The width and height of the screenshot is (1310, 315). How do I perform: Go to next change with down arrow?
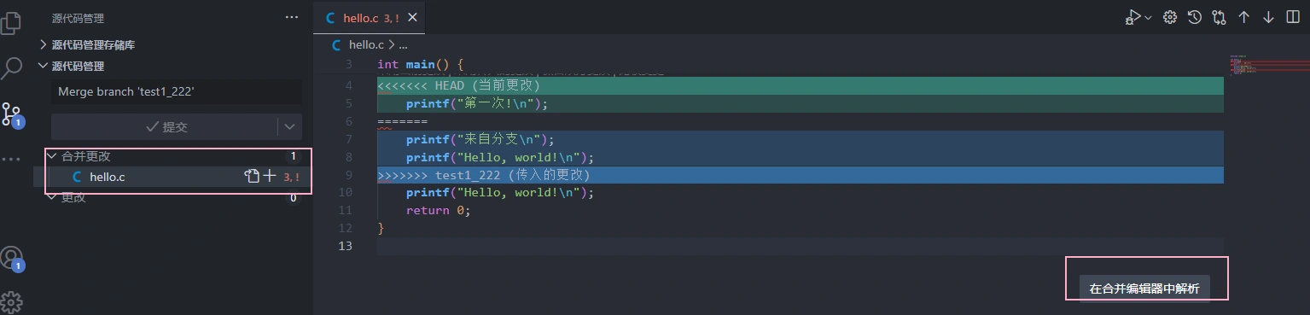[1268, 17]
